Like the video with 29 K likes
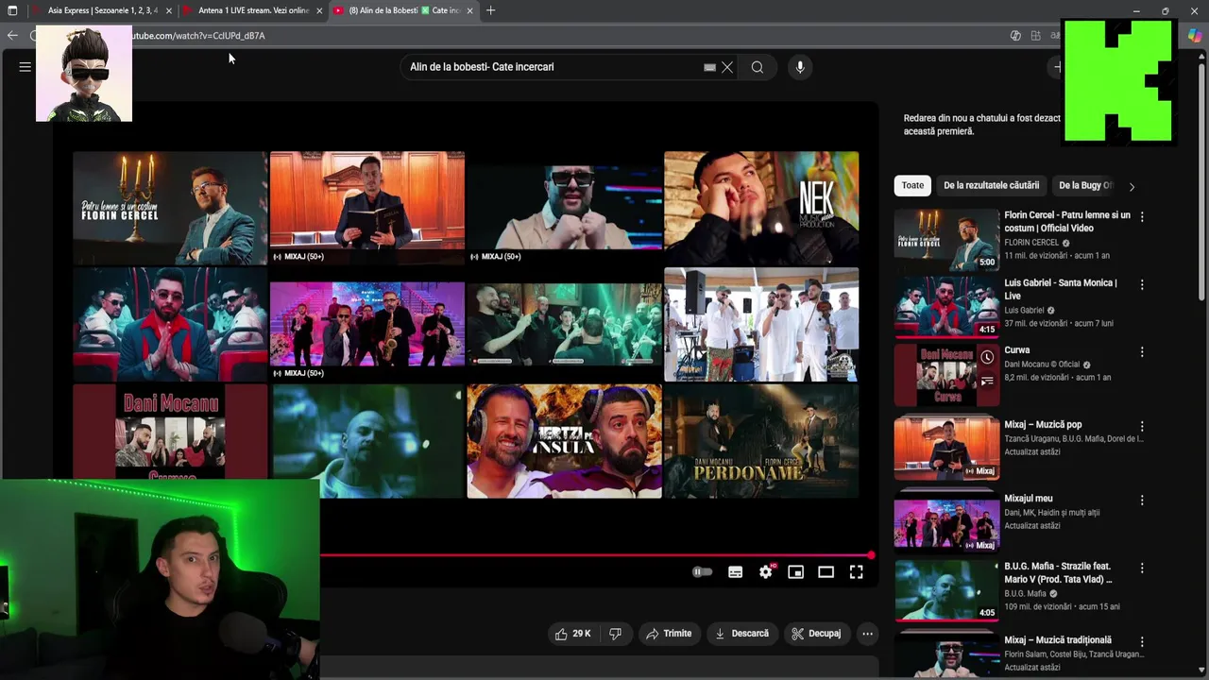The image size is (1209, 680). [573, 634]
